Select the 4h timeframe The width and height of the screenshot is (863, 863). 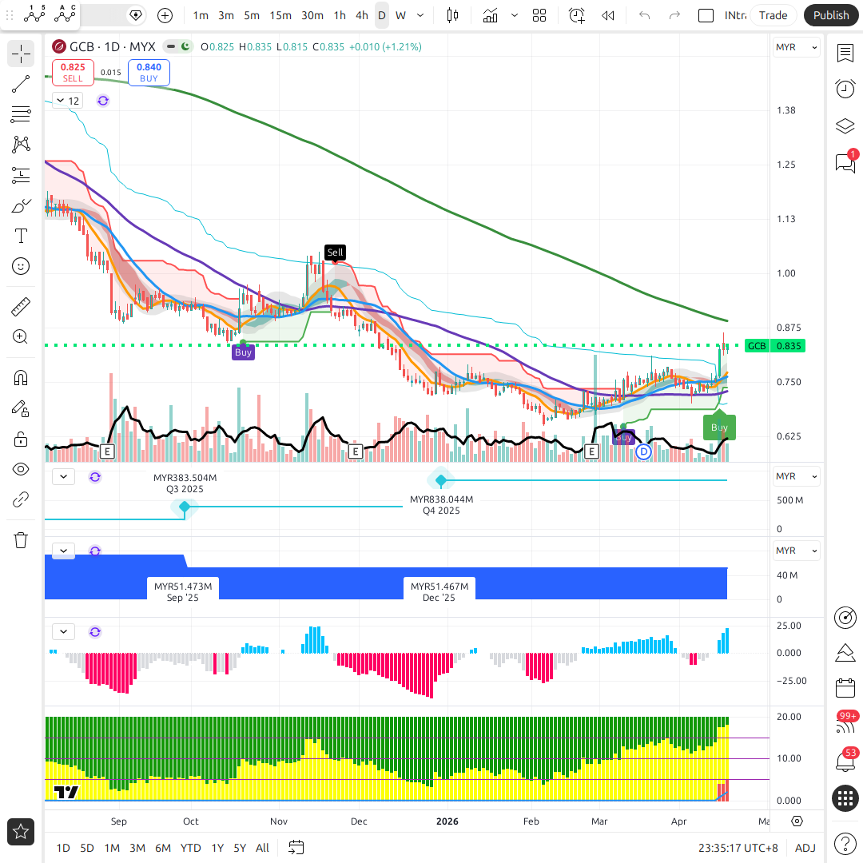(362, 15)
